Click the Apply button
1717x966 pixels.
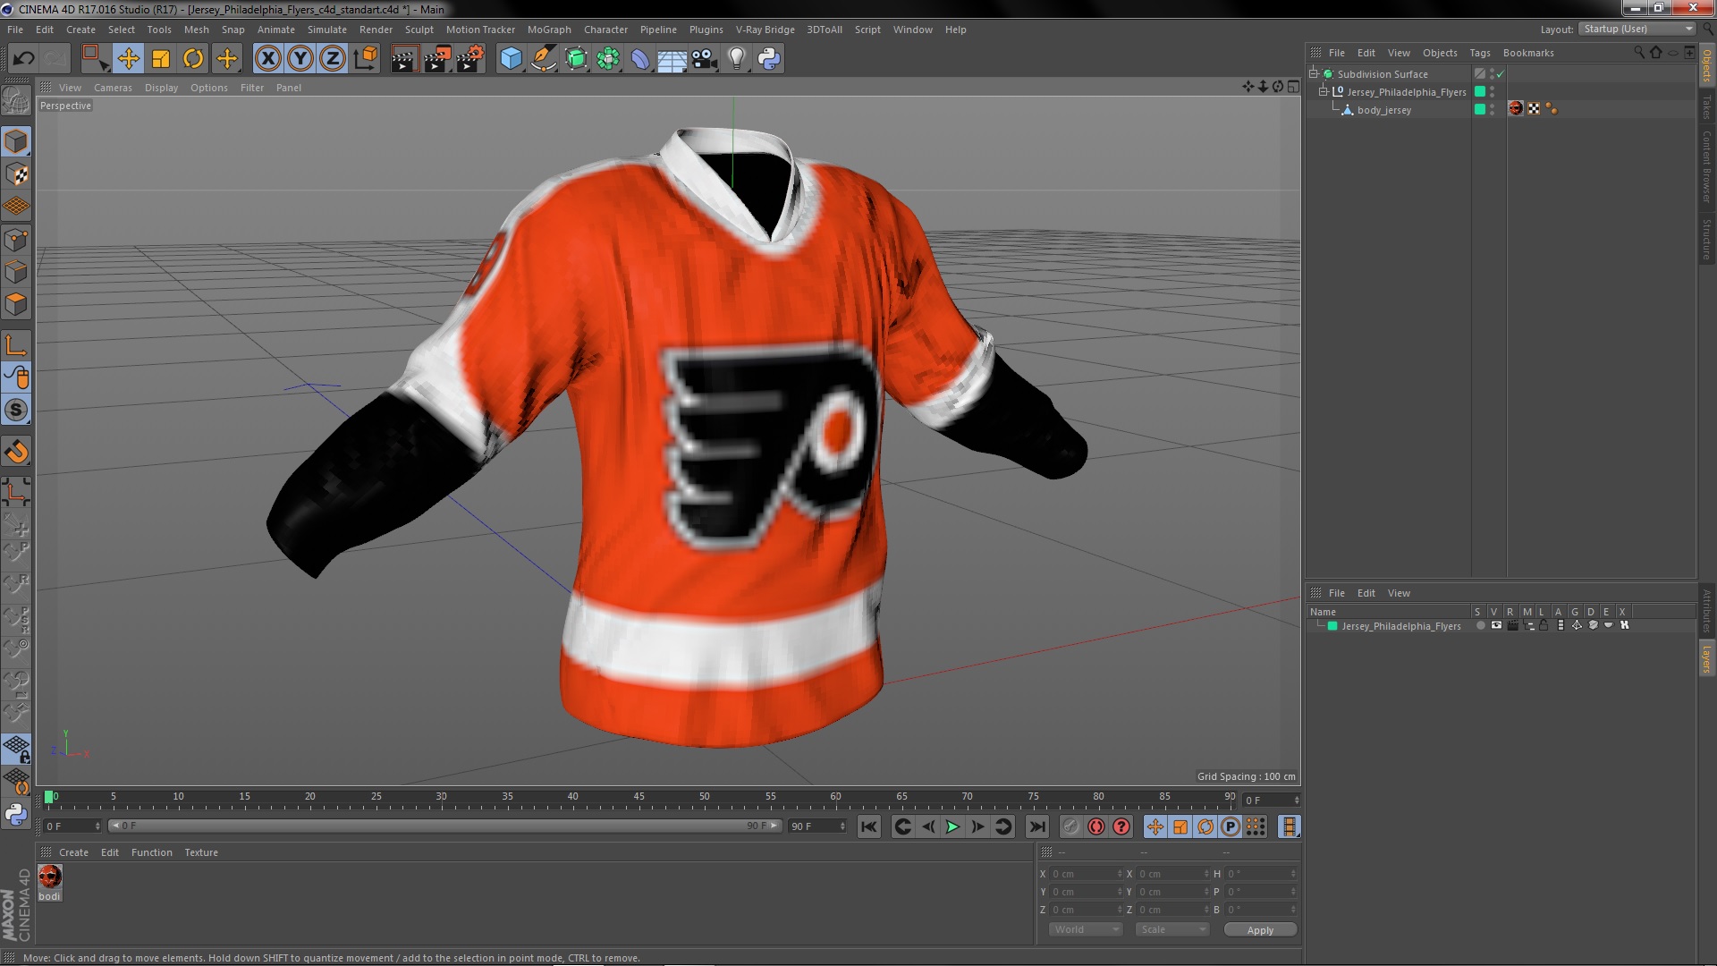pyautogui.click(x=1260, y=930)
